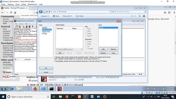The height and width of the screenshot is (99, 176).
Task: Click the host Windows 10 Start button
Action: click(x=3, y=97)
